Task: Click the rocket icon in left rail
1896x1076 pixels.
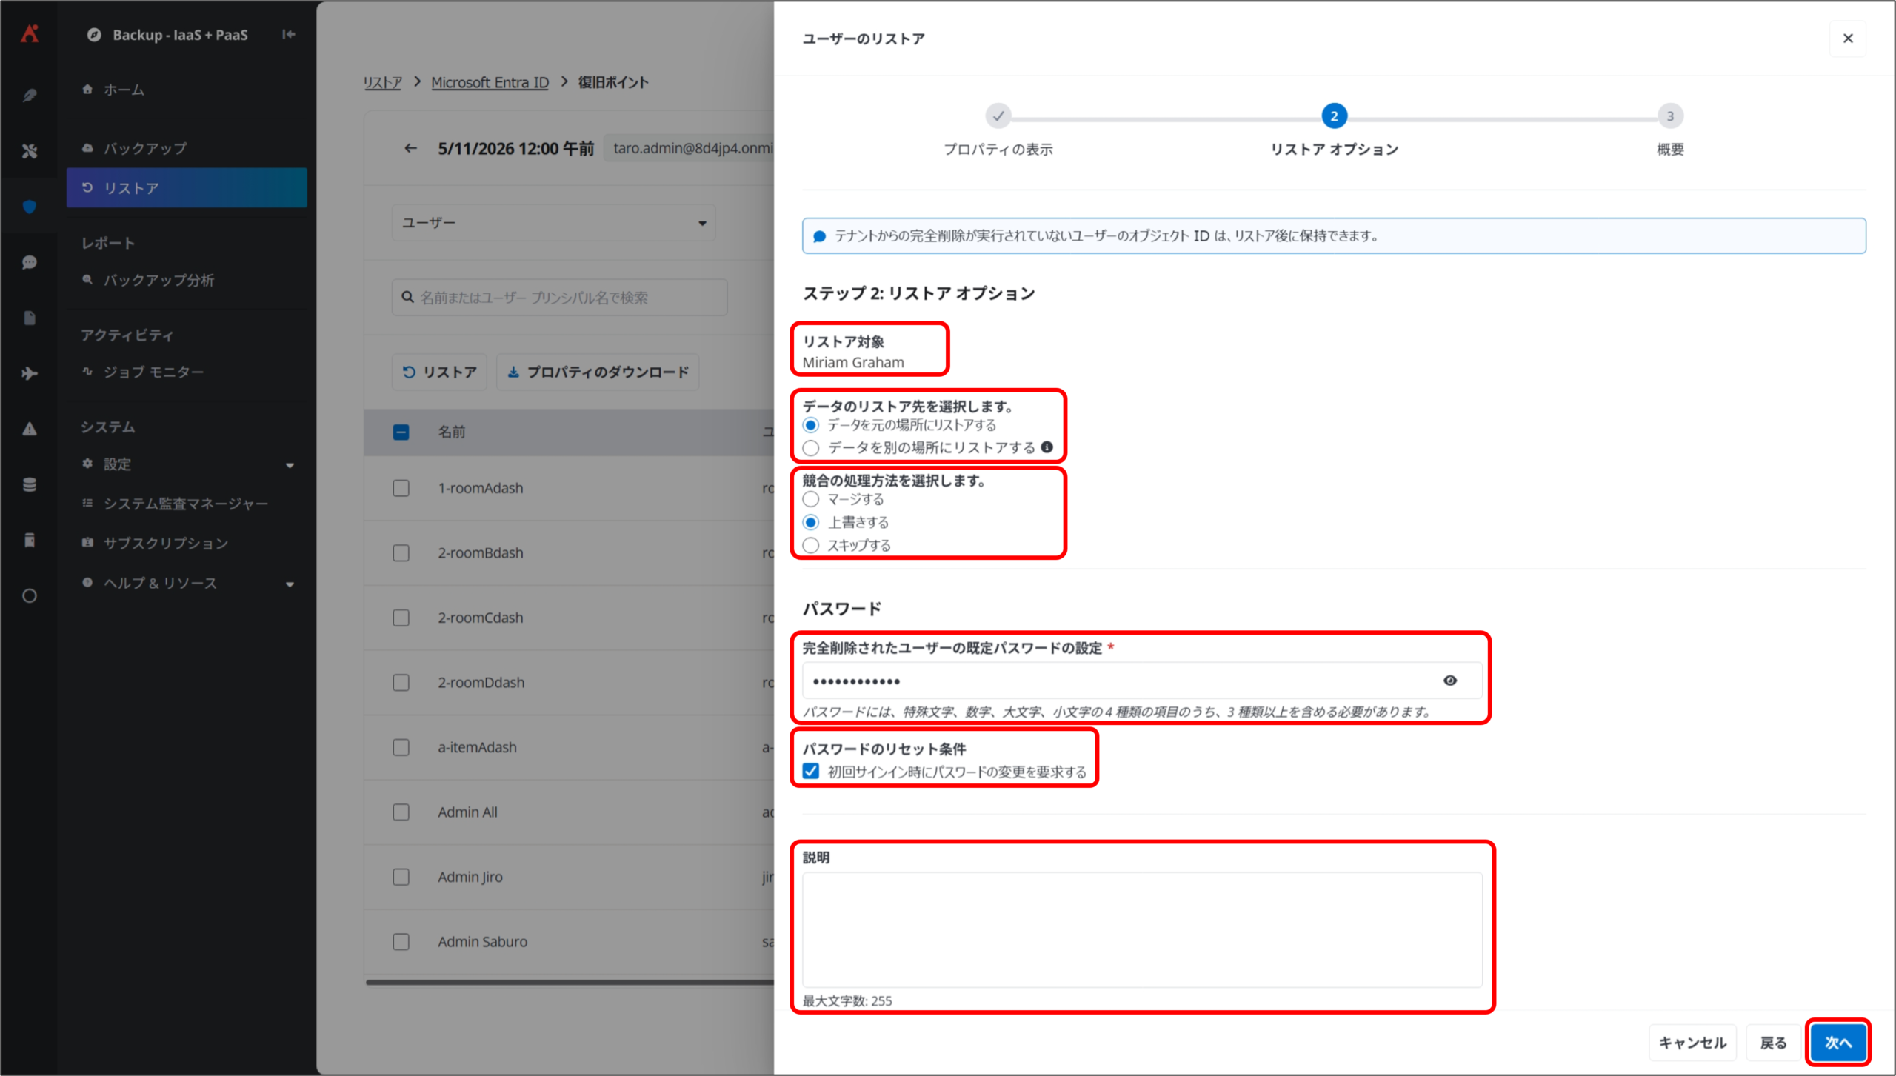Action: pyautogui.click(x=30, y=96)
